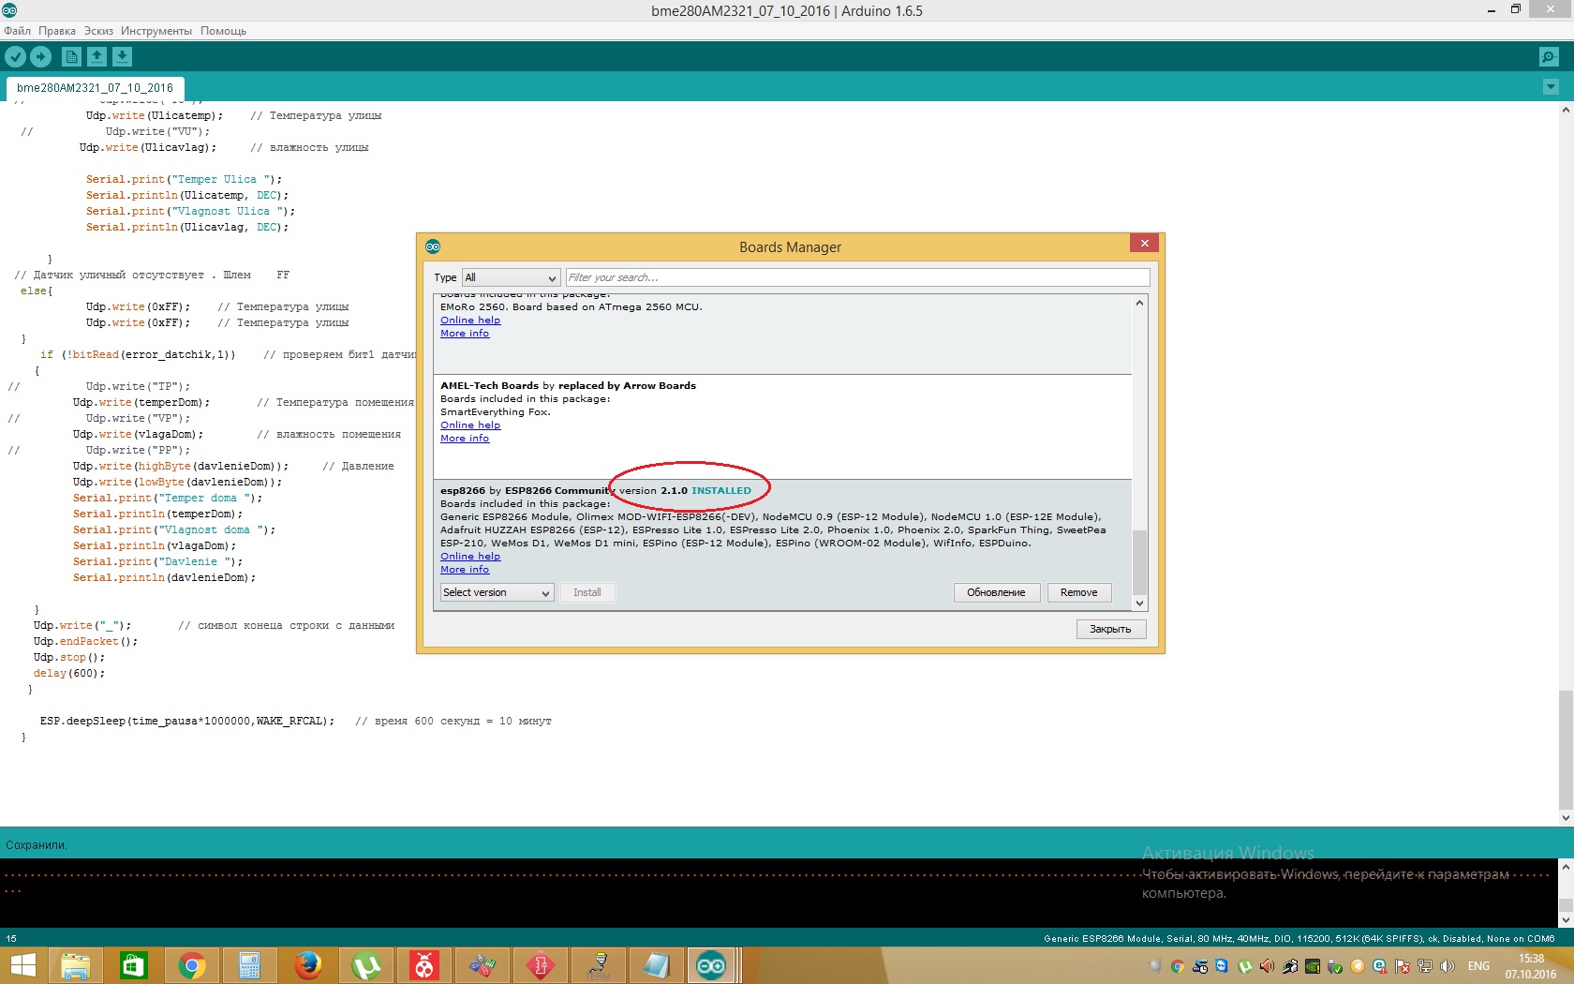
Task: Click the Remove button for esp8266
Action: click(x=1078, y=592)
